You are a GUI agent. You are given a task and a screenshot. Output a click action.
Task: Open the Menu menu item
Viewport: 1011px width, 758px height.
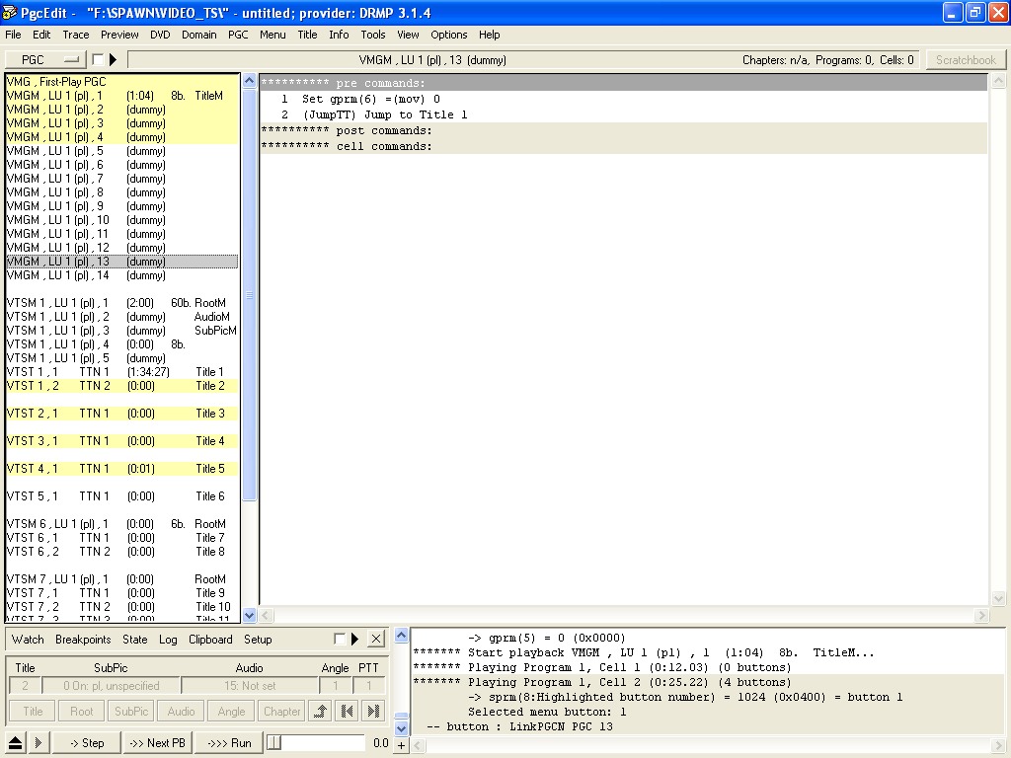click(272, 35)
